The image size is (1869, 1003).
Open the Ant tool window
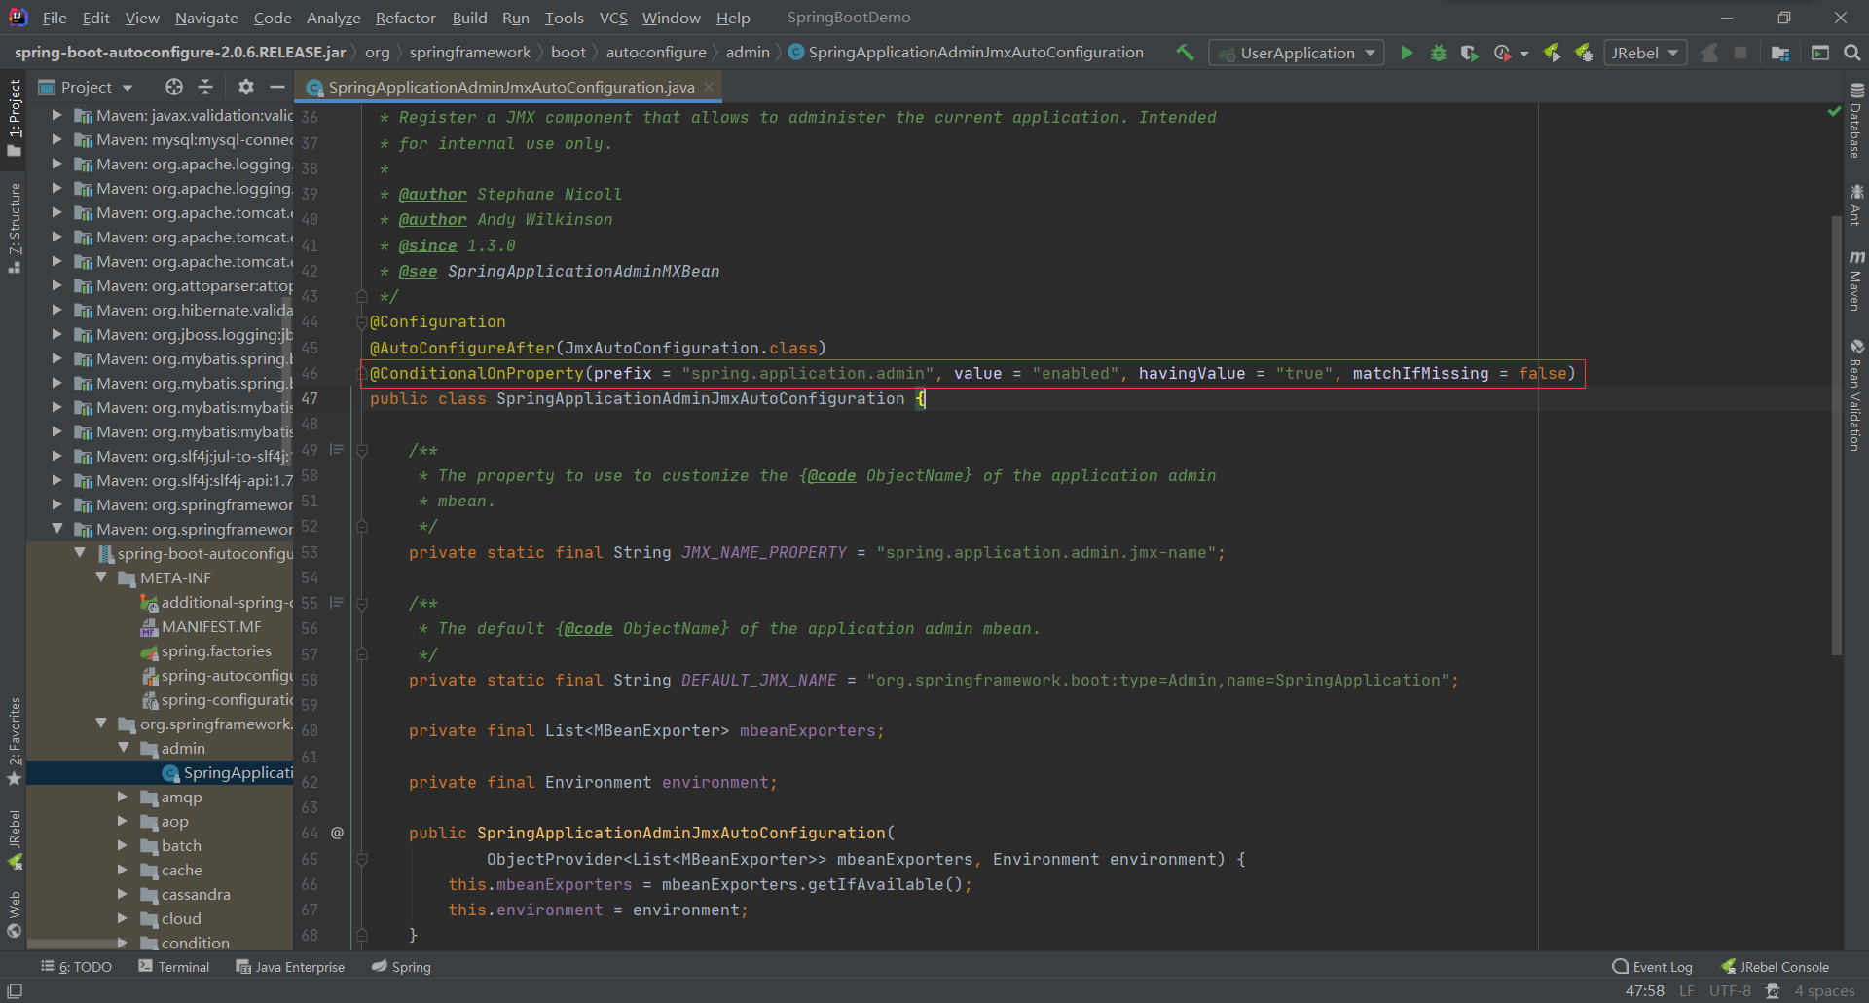(x=1856, y=204)
